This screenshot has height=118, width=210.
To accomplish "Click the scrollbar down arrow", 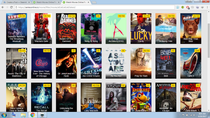I will [209, 110].
